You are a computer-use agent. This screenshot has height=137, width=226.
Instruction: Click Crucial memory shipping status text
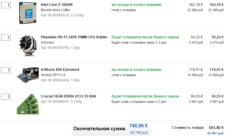(145, 96)
